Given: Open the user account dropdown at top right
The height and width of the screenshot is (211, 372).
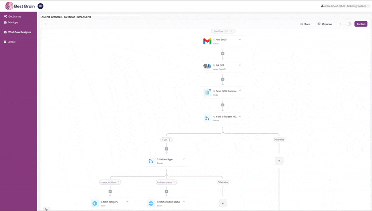Looking at the screenshot, I should 345,6.
